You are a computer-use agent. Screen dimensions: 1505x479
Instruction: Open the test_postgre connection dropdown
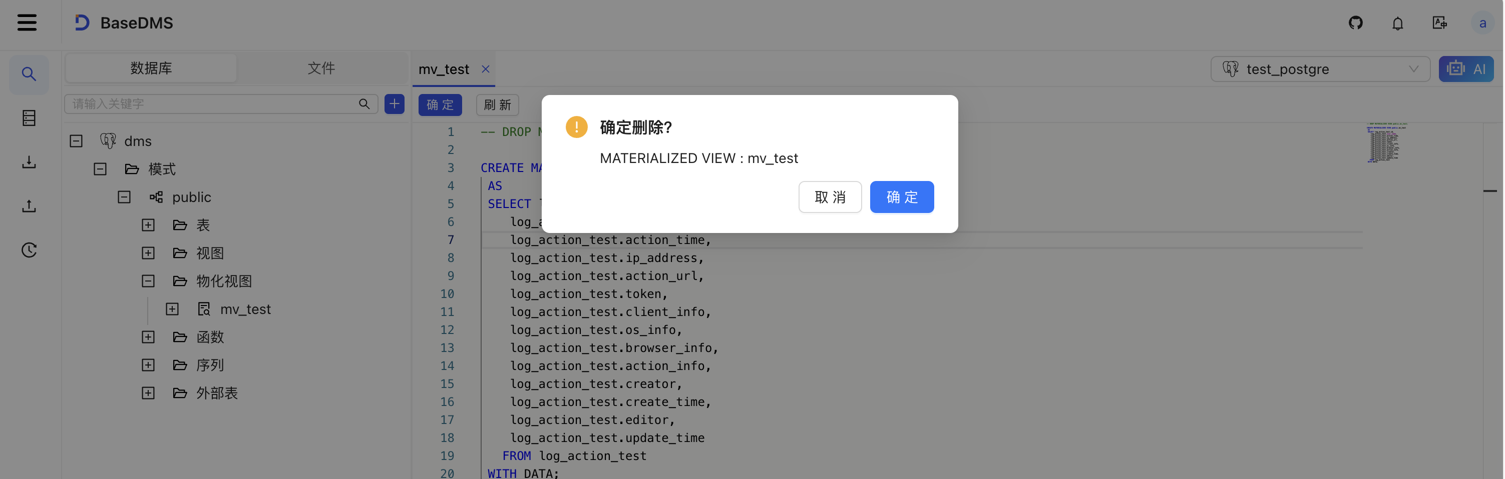1320,69
